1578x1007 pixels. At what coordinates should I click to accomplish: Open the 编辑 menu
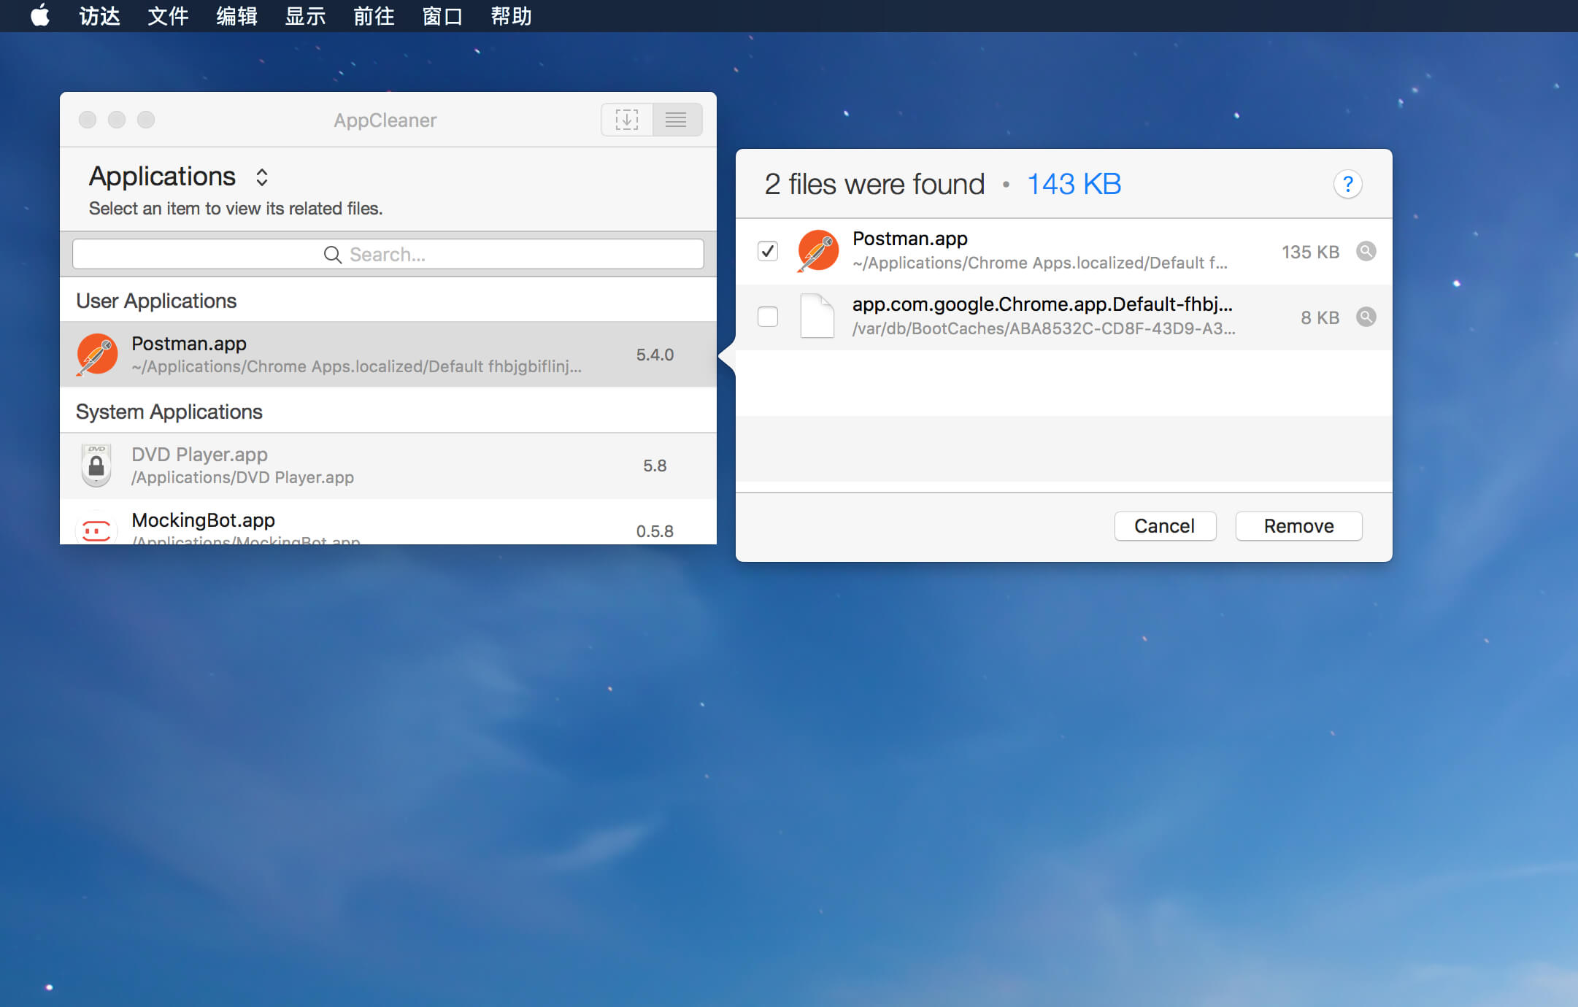pyautogui.click(x=236, y=16)
